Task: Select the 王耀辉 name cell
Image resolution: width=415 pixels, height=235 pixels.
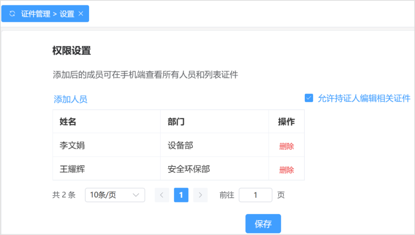Action: click(72, 169)
